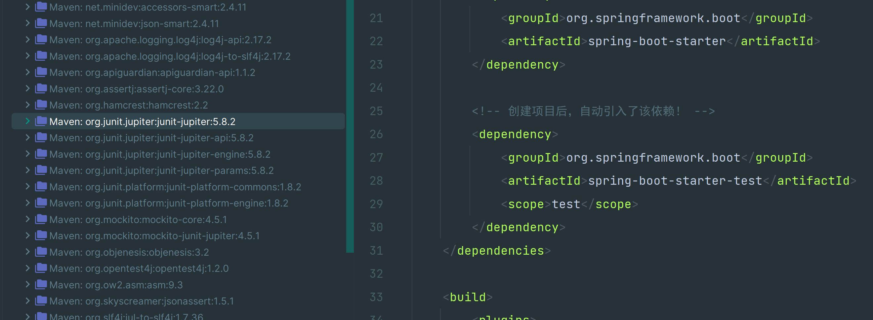Click library icon of accessors-smart:2.4.11
Screen dimensions: 873x320
pyautogui.click(x=41, y=7)
